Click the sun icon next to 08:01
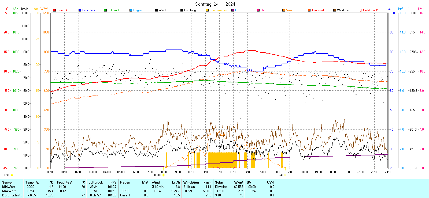This screenshot has width=429, height=198. 163,175
